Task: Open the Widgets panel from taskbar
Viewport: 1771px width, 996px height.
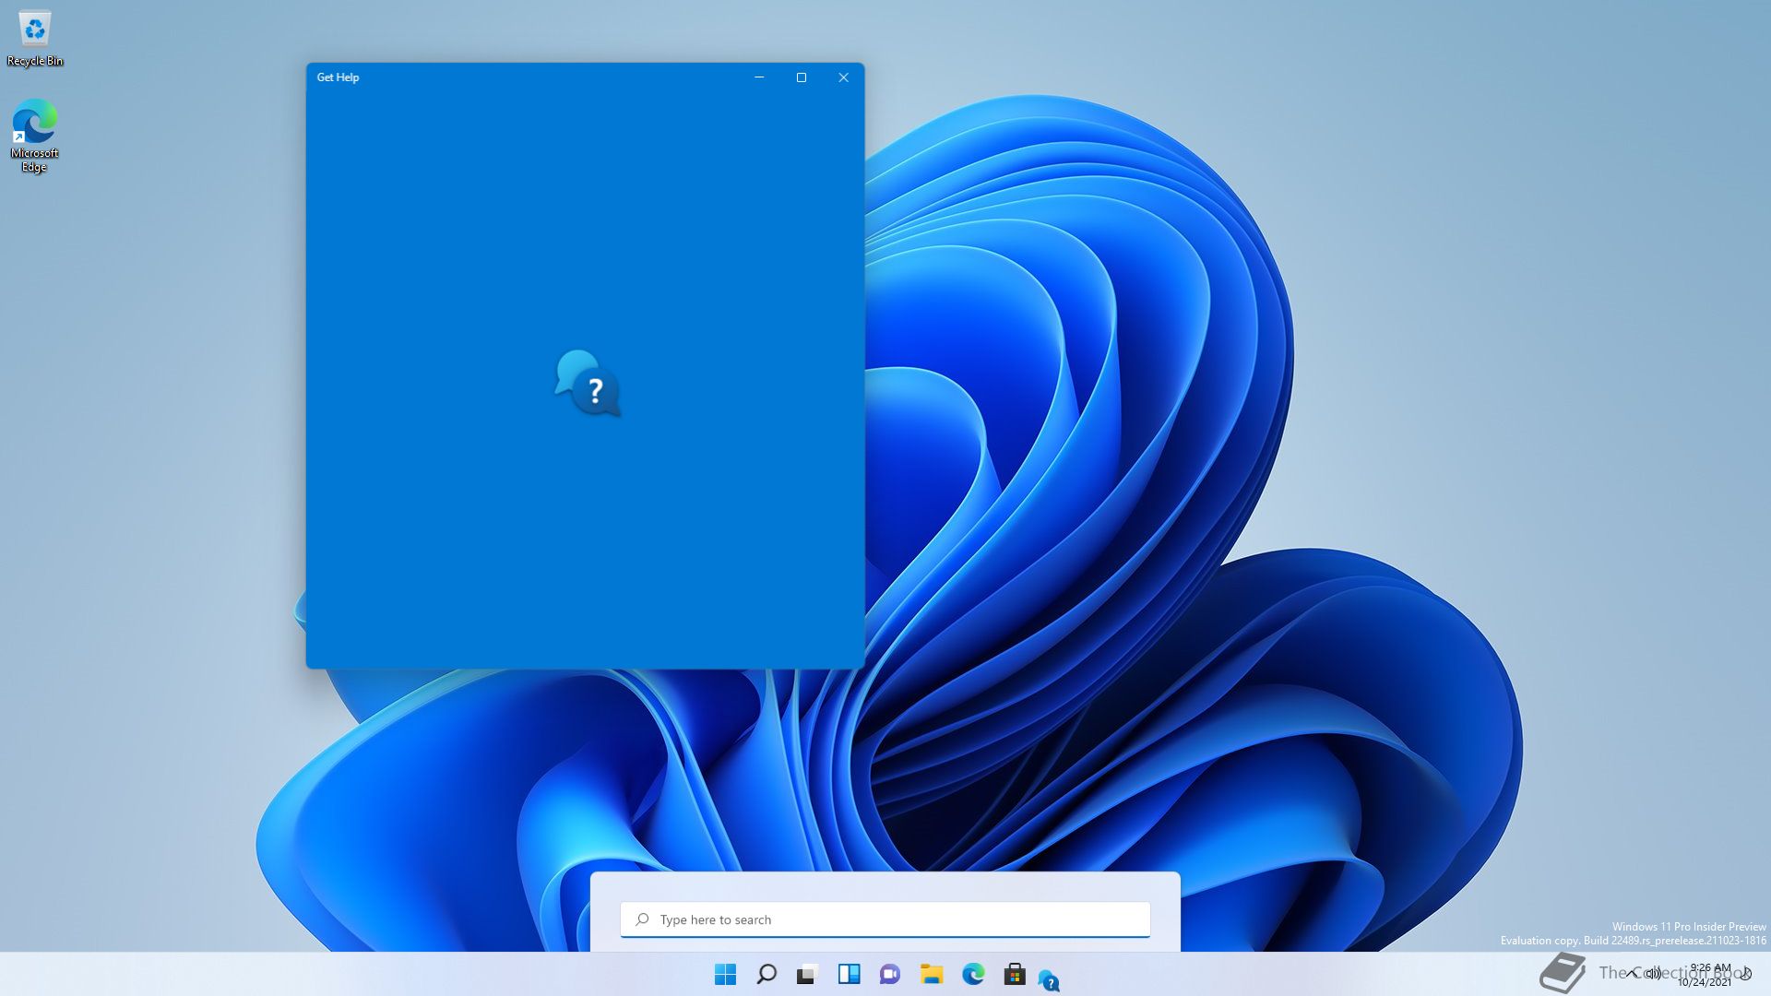Action: [x=849, y=974]
